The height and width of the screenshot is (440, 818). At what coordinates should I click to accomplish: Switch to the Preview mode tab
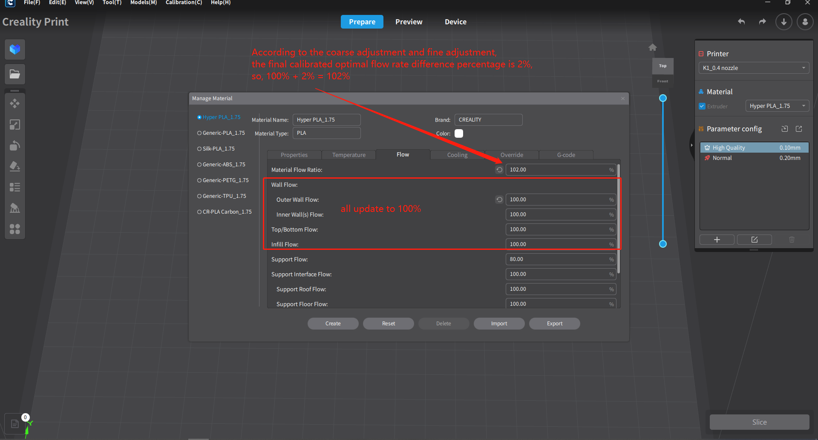click(409, 22)
